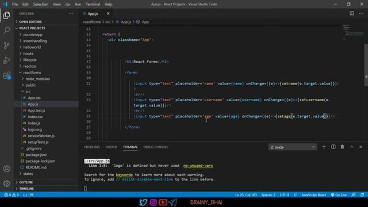Click the keywords link in terminal

[124, 175]
